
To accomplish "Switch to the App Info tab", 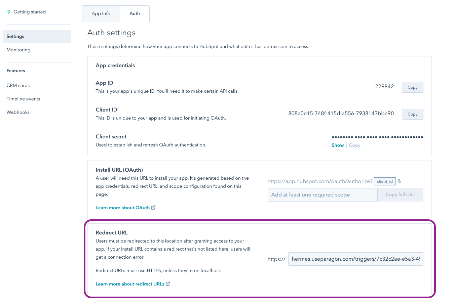I will (101, 14).
